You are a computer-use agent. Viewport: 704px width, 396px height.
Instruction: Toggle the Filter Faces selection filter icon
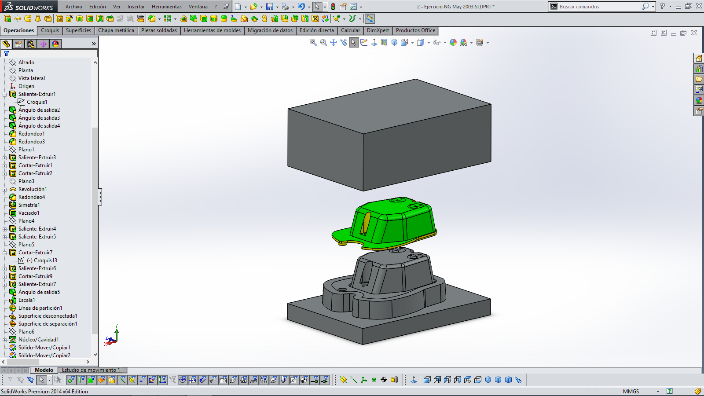[x=92, y=380]
